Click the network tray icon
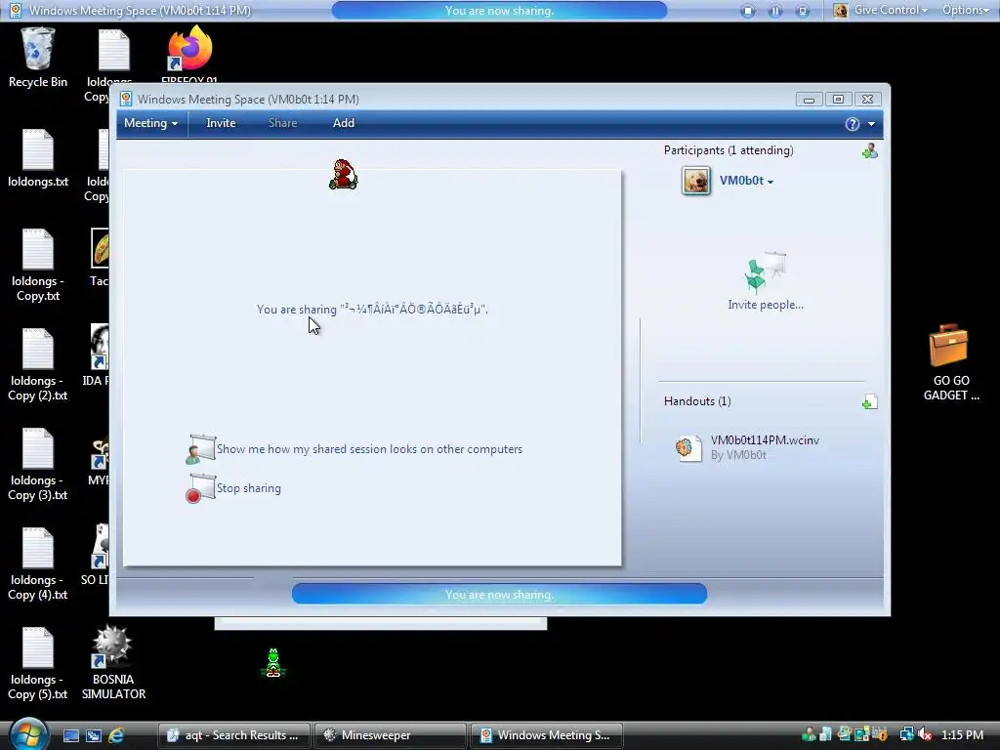The width and height of the screenshot is (1000, 750). 906,735
